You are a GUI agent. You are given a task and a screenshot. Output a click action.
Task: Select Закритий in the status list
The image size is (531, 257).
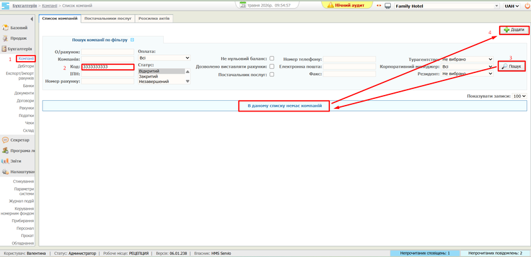pos(161,76)
